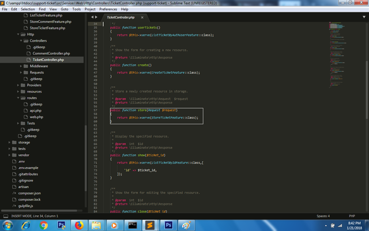The height and width of the screenshot is (231, 369).
Task: Expand the resources folder
Action: coord(18,92)
